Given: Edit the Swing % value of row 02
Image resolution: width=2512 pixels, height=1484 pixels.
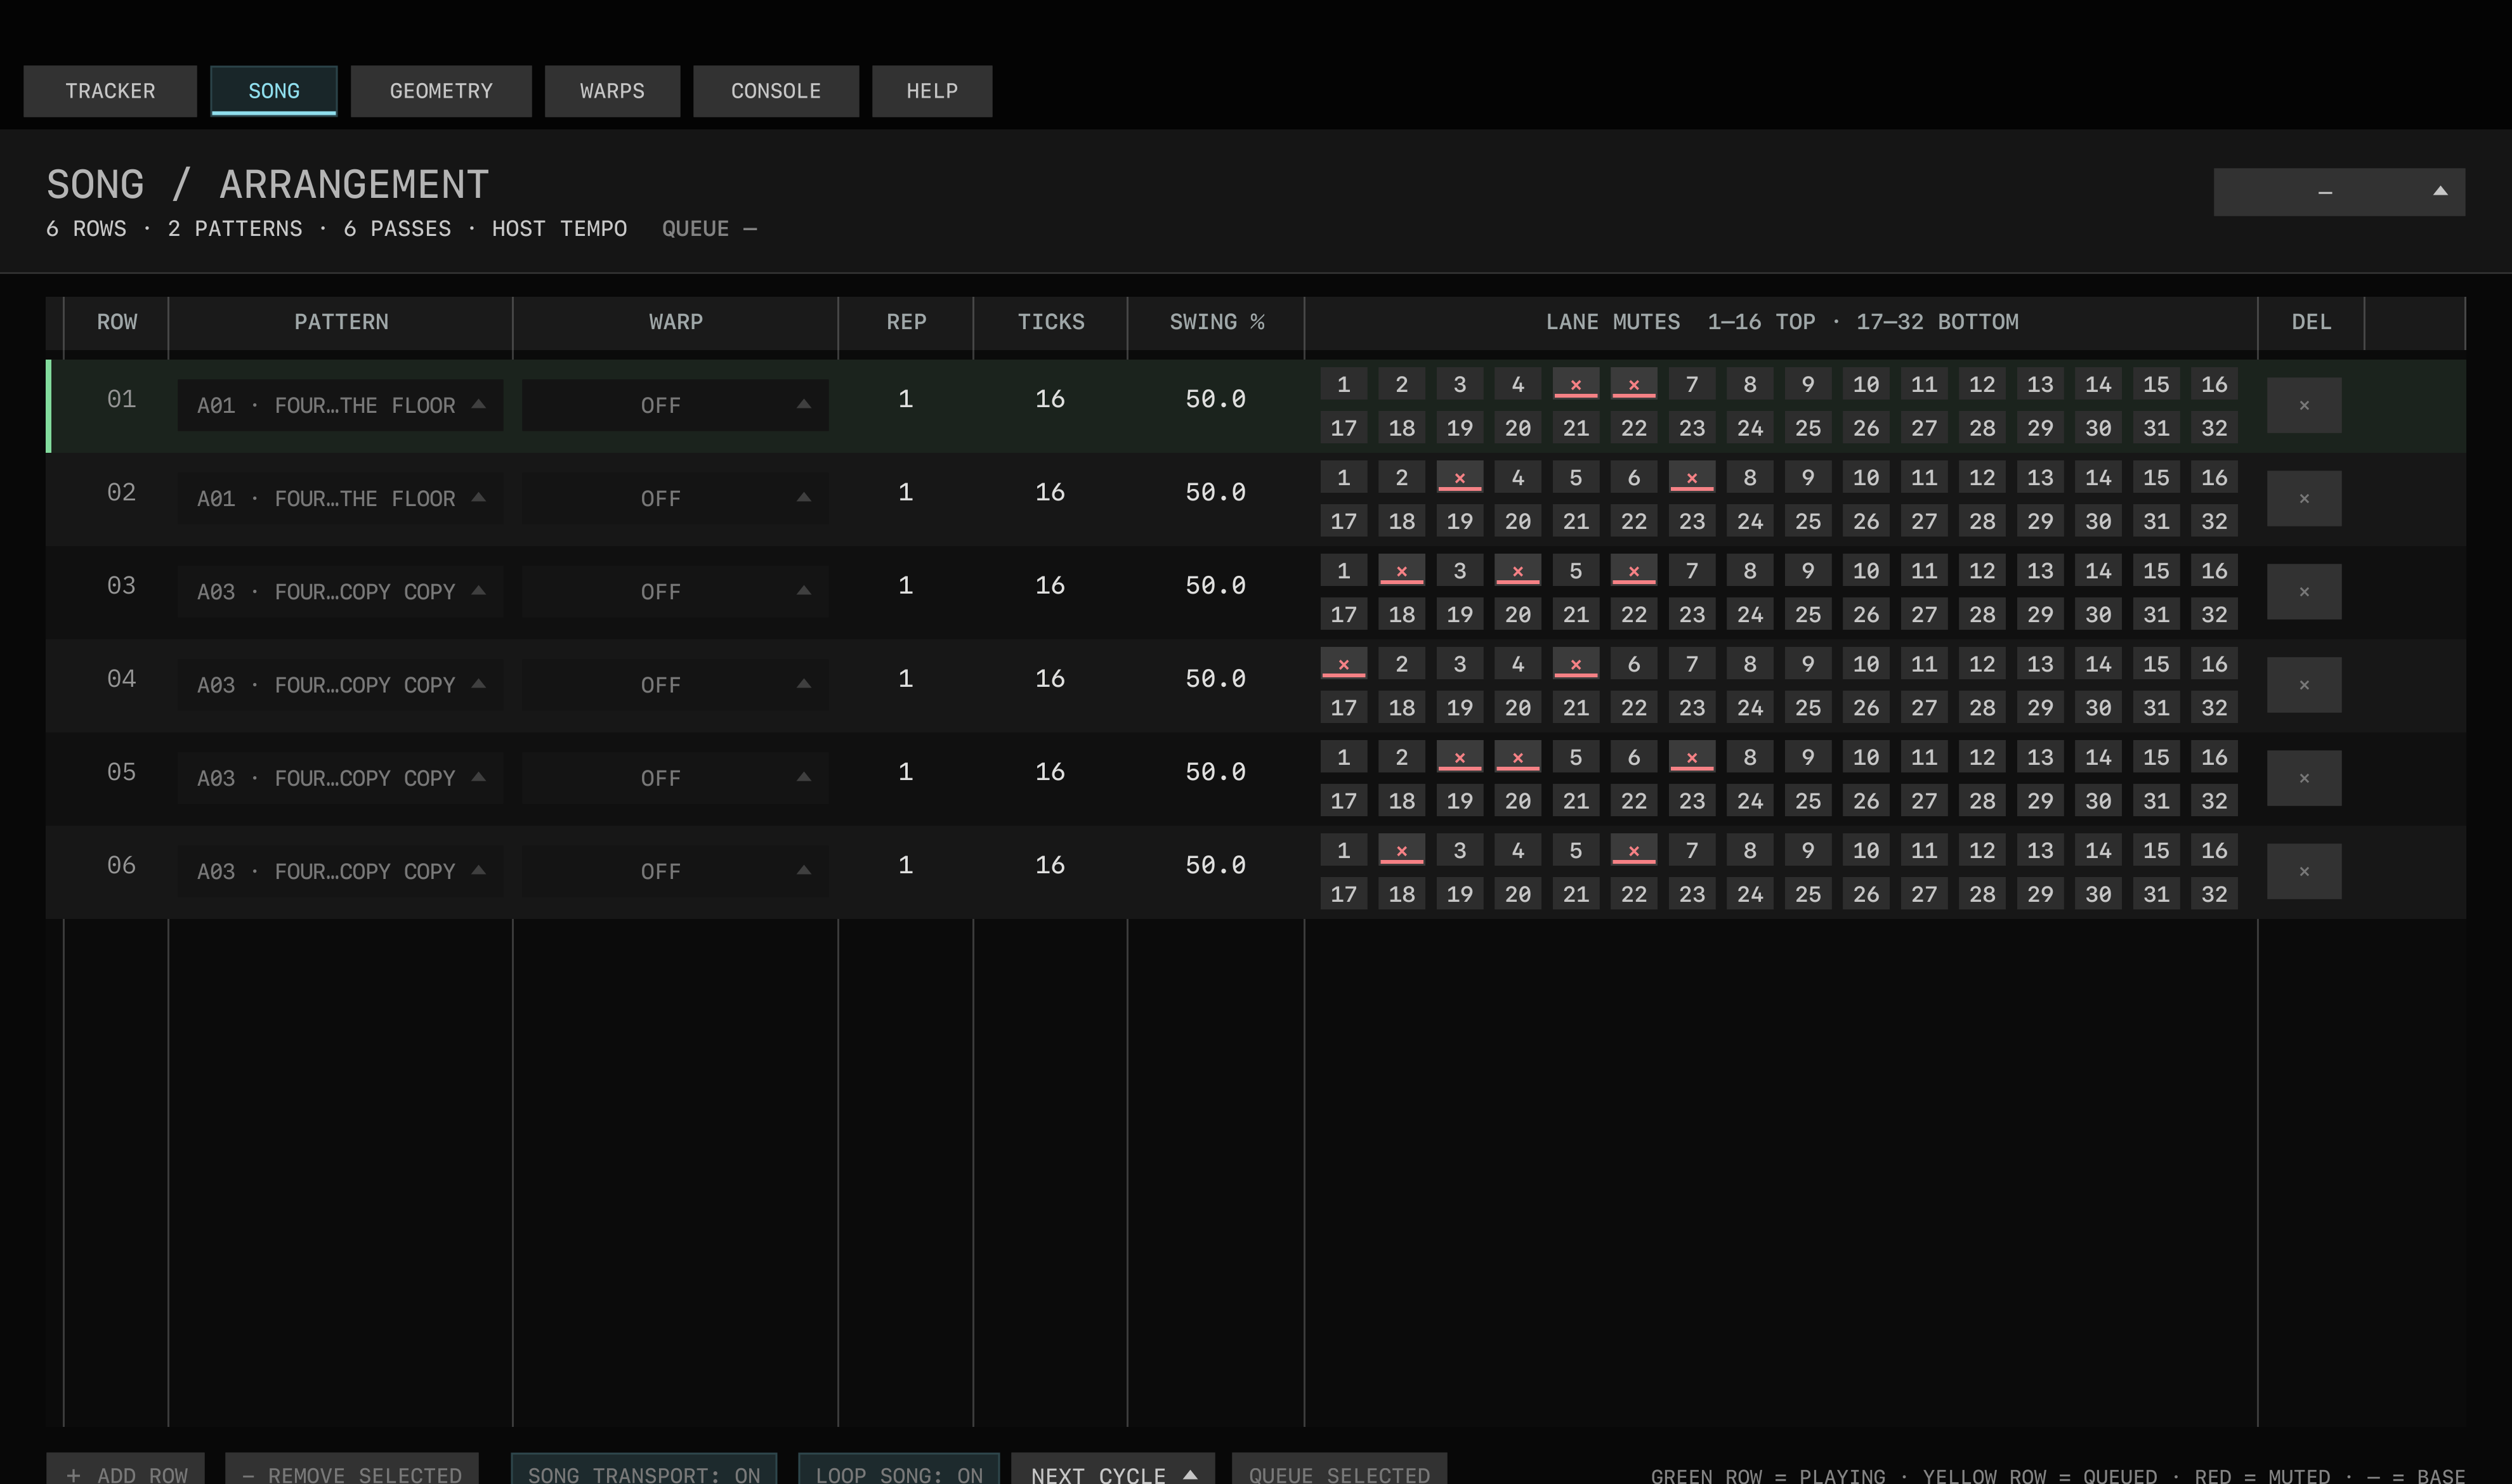Looking at the screenshot, I should 1215,492.
